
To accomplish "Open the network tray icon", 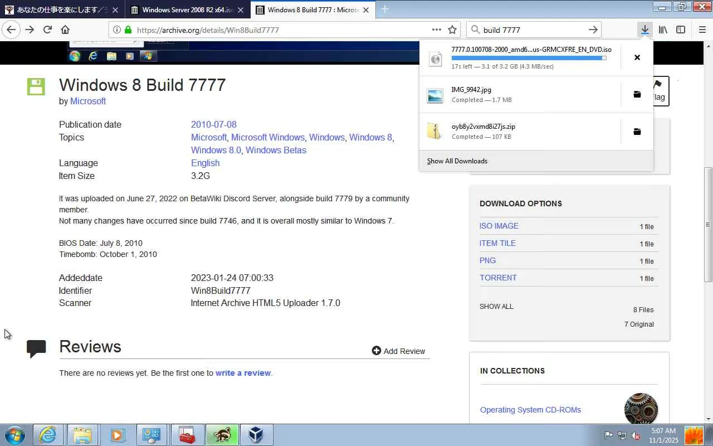I will click(x=622, y=435).
